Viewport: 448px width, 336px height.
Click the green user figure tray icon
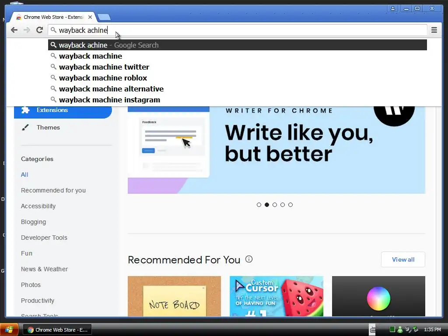click(x=400, y=329)
